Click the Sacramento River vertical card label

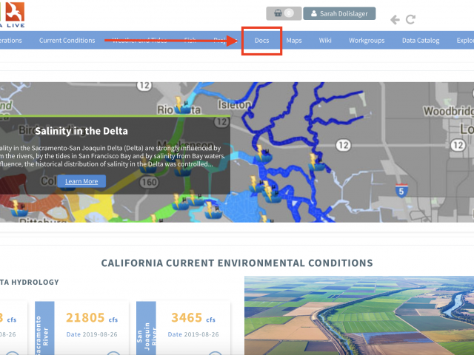click(44, 328)
